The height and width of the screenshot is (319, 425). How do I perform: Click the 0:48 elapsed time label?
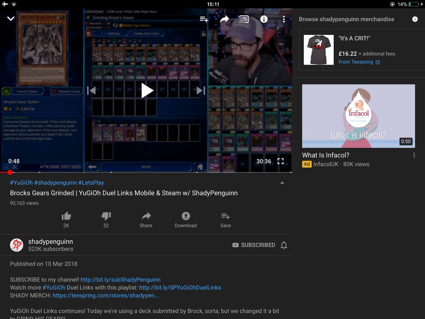coord(14,161)
